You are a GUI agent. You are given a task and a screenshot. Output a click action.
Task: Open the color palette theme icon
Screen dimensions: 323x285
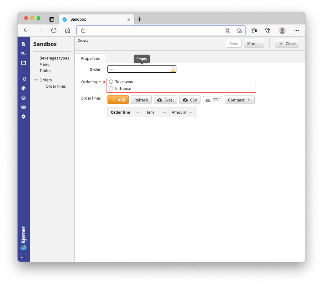coord(23,88)
